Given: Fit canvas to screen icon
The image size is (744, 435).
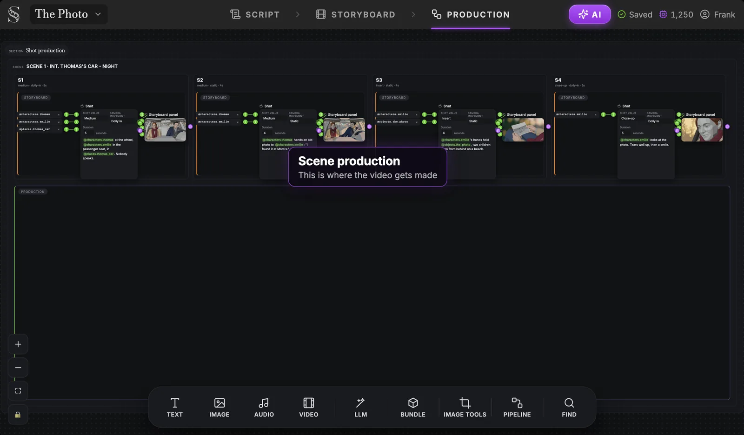Looking at the screenshot, I should (18, 391).
